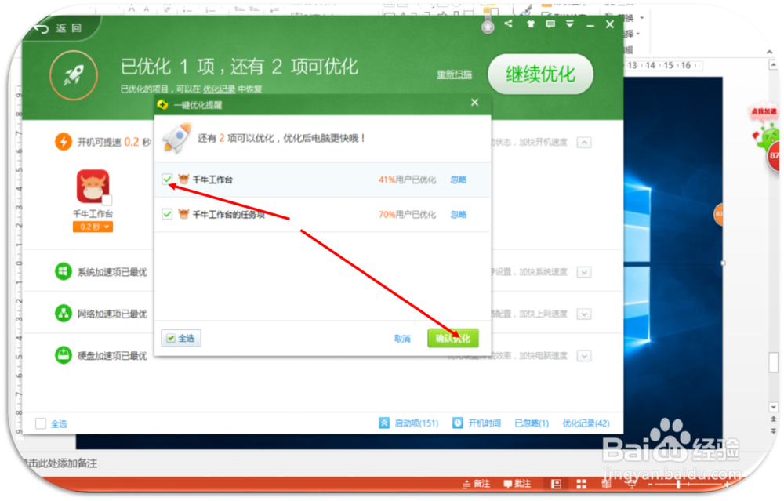Confirm with the 确认优化 green button
Image resolution: width=784 pixels, height=501 pixels.
coord(453,339)
